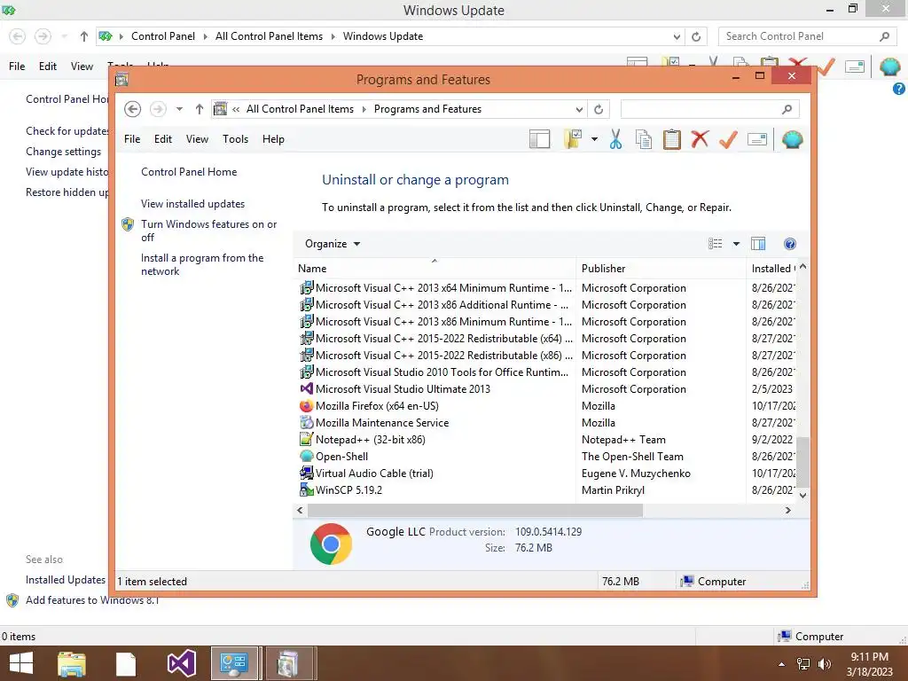This screenshot has width=908, height=681.
Task: Sort list by Publisher column header
Action: coord(661,269)
